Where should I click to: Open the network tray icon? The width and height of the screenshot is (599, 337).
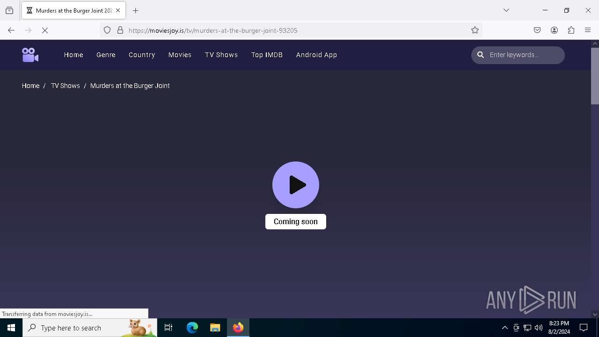click(527, 328)
